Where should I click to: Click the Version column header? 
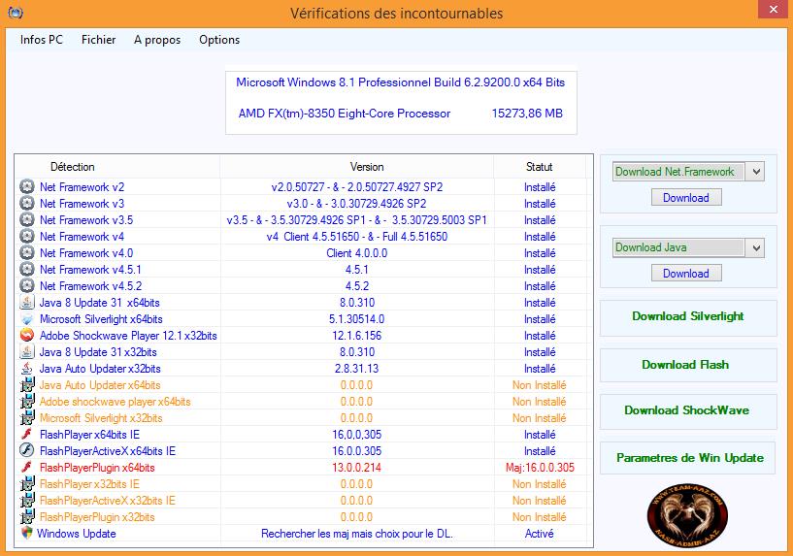coord(367,167)
